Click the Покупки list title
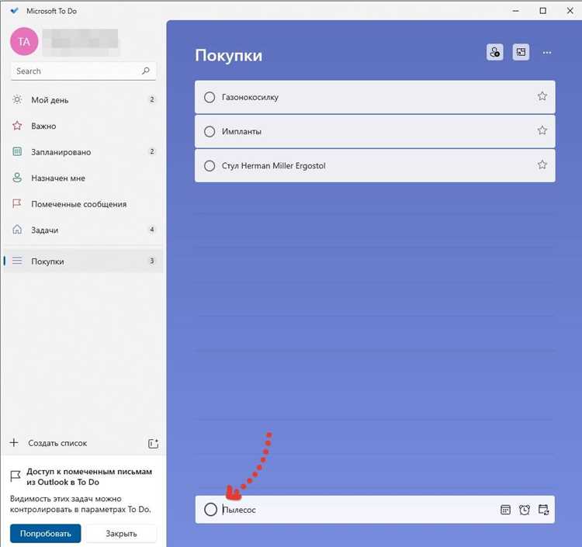582x547 pixels. [229, 55]
